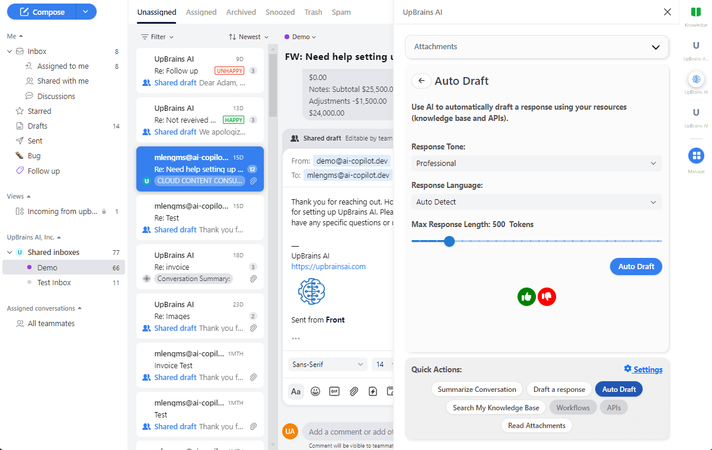The image size is (712, 450).
Task: Click the APIs quick action
Action: coord(614,407)
